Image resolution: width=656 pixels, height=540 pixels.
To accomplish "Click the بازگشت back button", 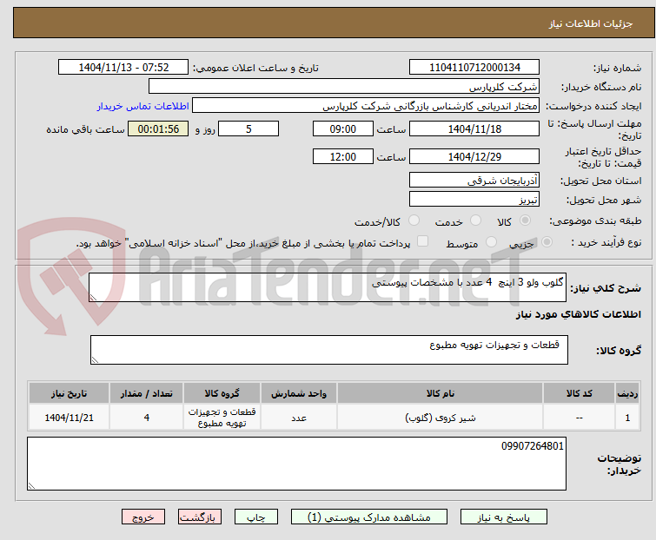I will (x=200, y=517).
